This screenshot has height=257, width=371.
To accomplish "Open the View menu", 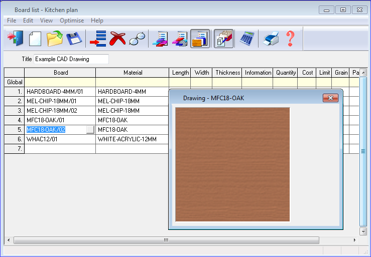I will (46, 21).
